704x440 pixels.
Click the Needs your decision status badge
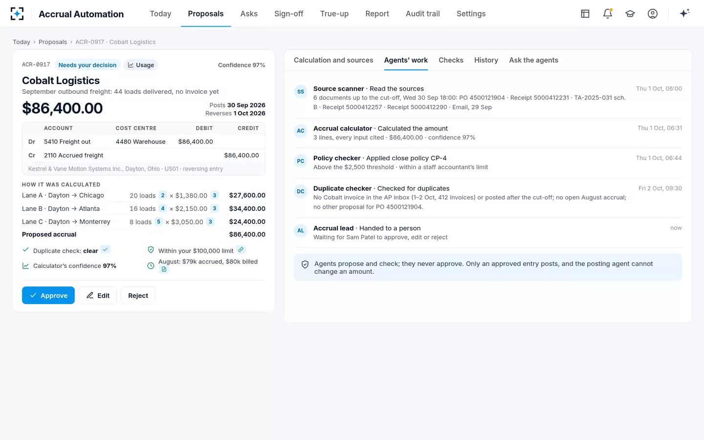click(88, 65)
